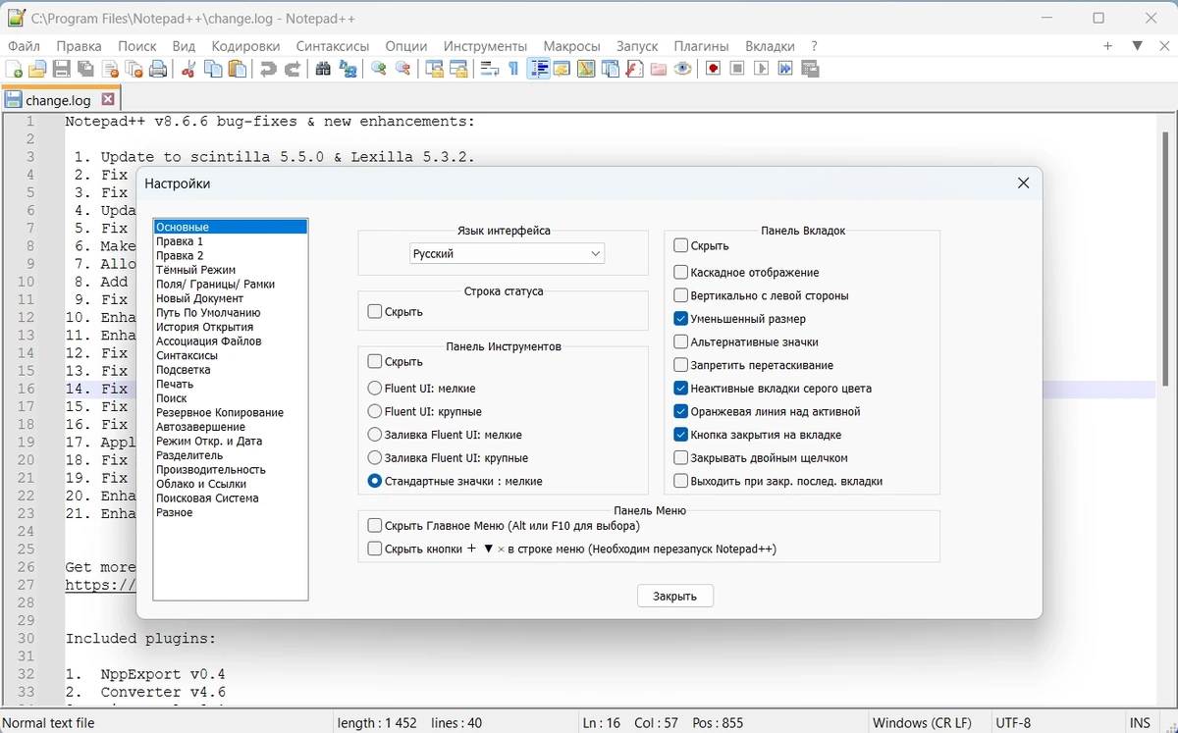The height and width of the screenshot is (733, 1178).
Task: Click the ▼ dropdown arrow in menu bar
Action: [x=1138, y=45]
